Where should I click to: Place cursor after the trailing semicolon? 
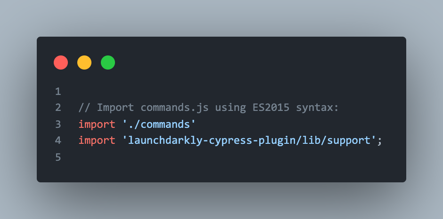point(382,141)
